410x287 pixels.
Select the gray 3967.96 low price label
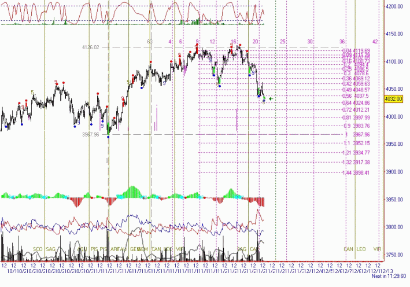[90, 135]
